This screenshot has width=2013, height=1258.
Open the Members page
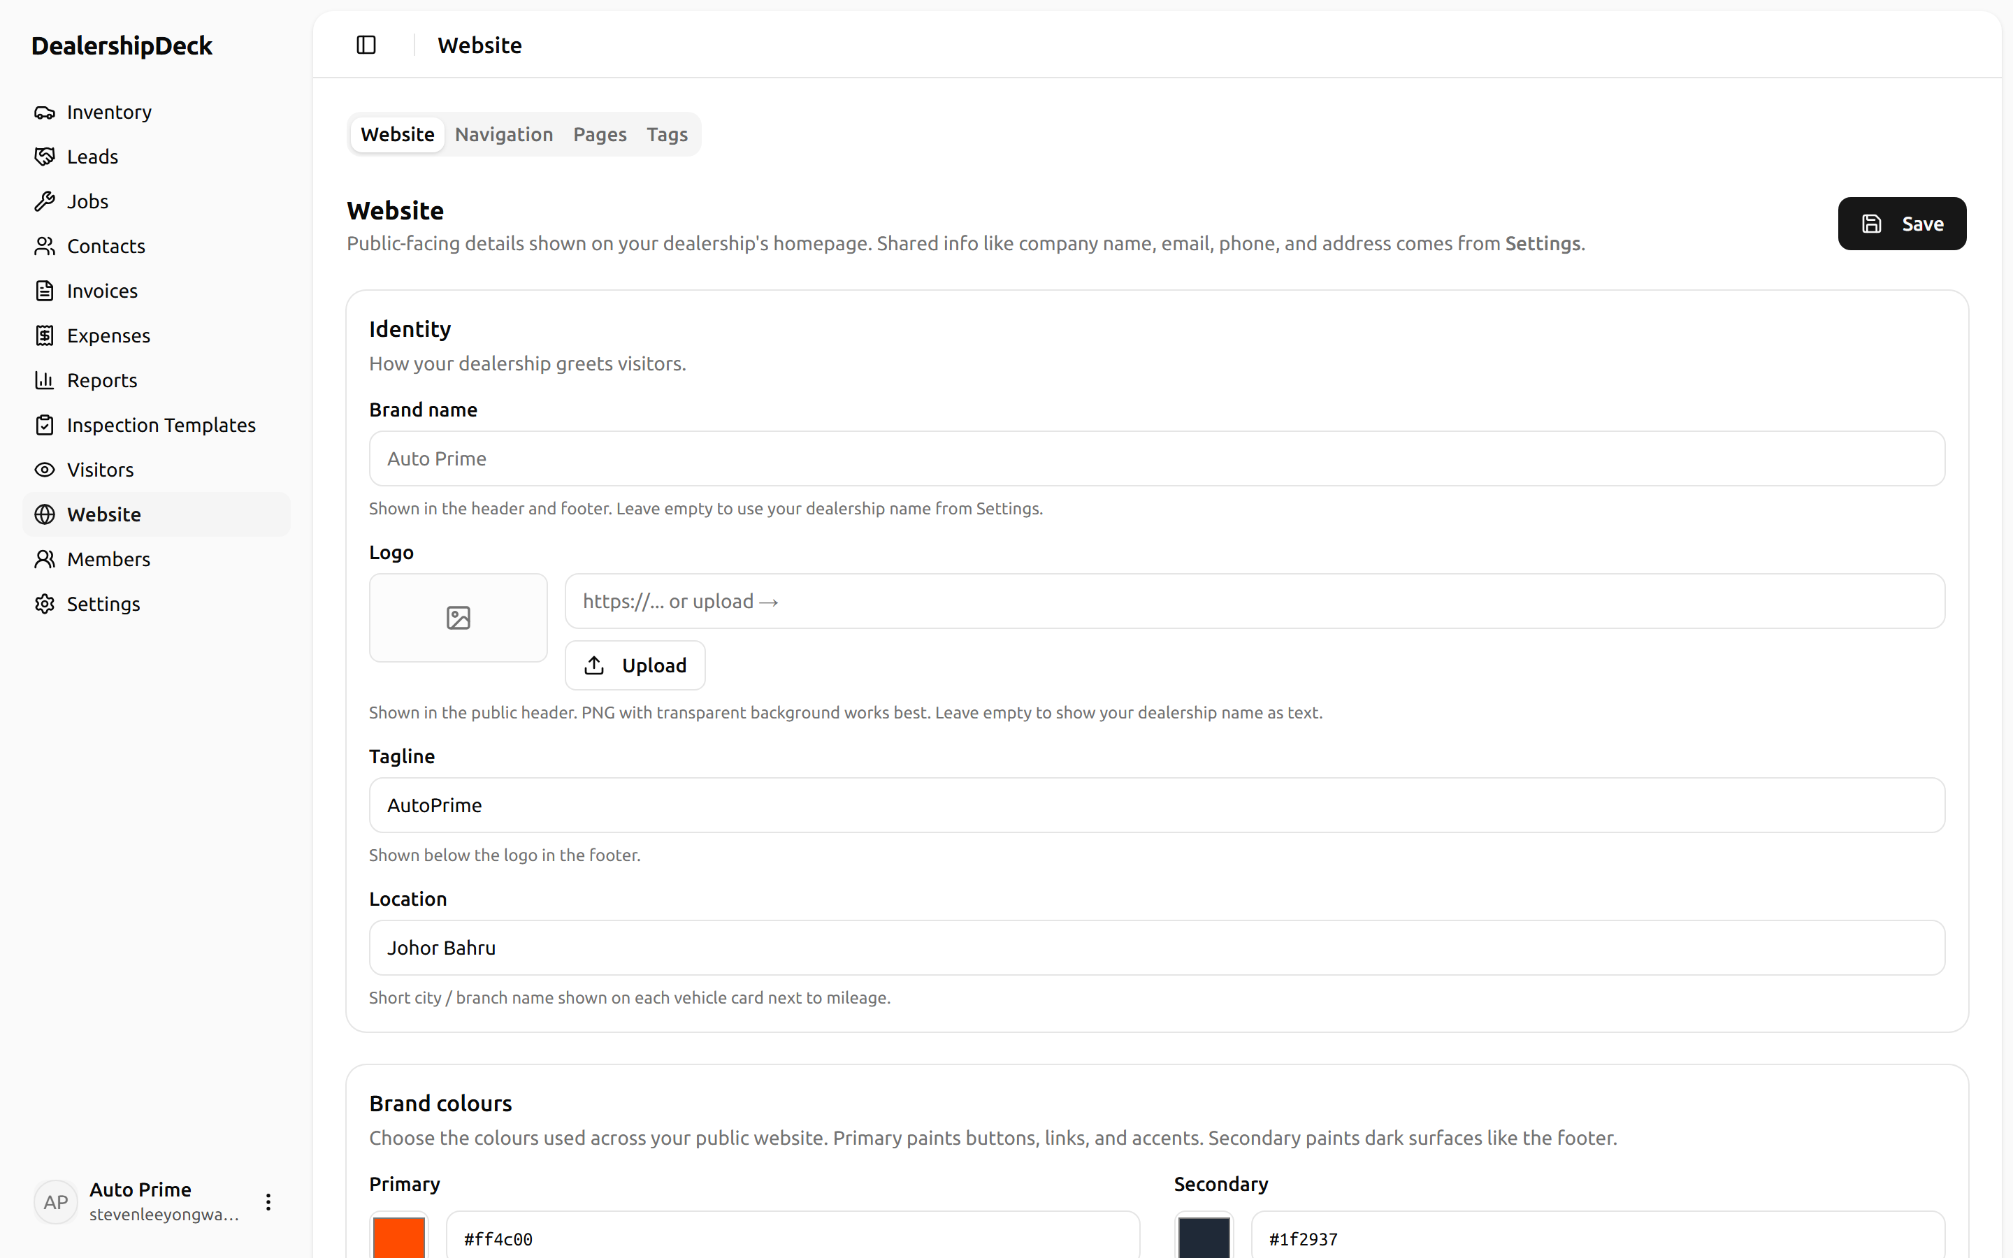[x=157, y=559]
